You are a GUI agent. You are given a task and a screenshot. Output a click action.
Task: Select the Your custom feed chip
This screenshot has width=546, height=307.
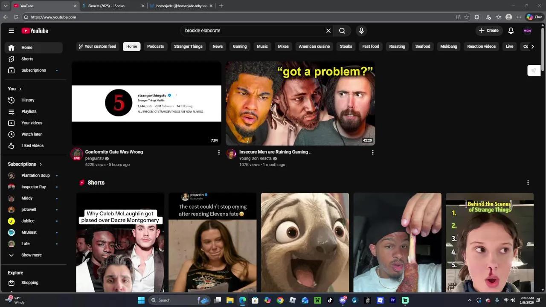(x=97, y=46)
